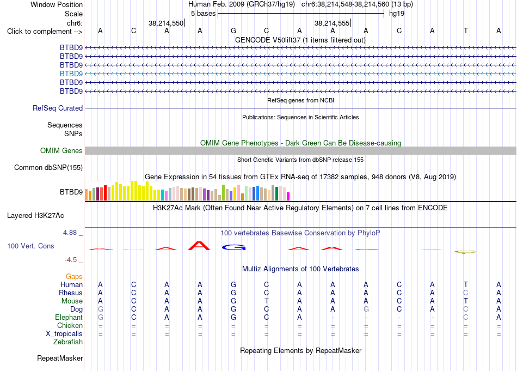Screen dimensions: 517x371
Task: Select the Elephant species label
Action: pyautogui.click(x=69, y=317)
